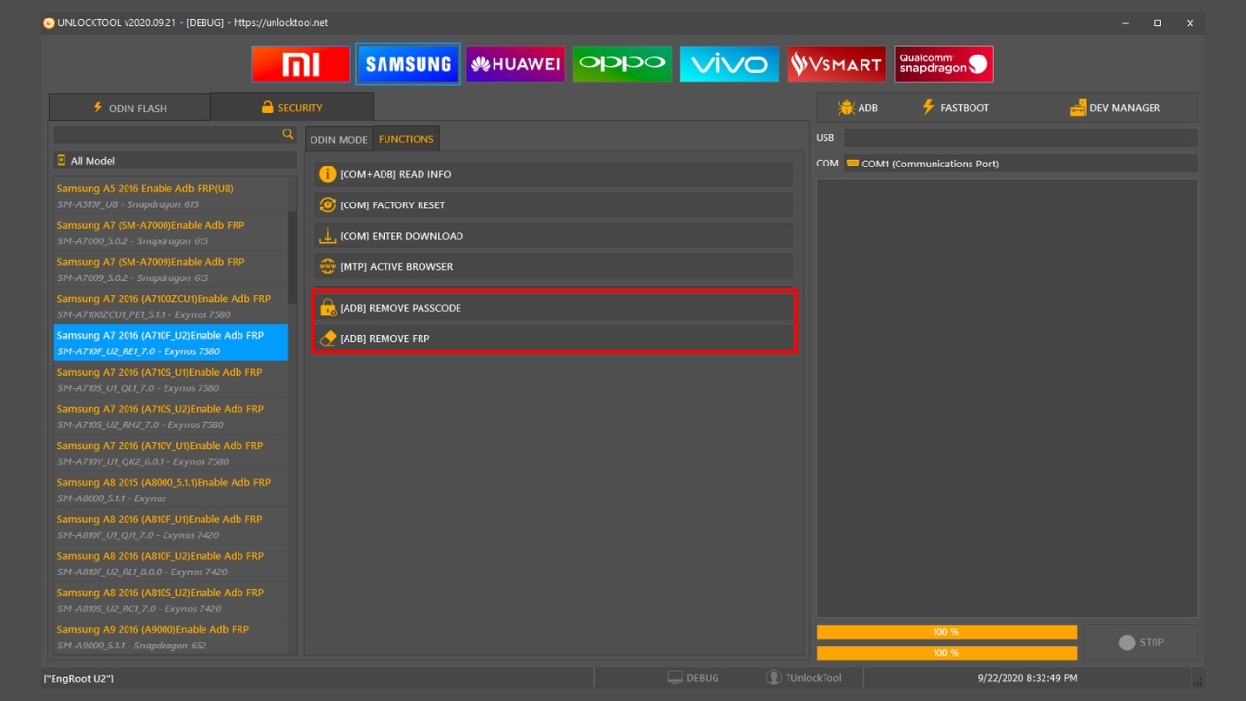The width and height of the screenshot is (1246, 701).
Task: Open the DEV MANAGER tab label
Action: coord(1125,108)
